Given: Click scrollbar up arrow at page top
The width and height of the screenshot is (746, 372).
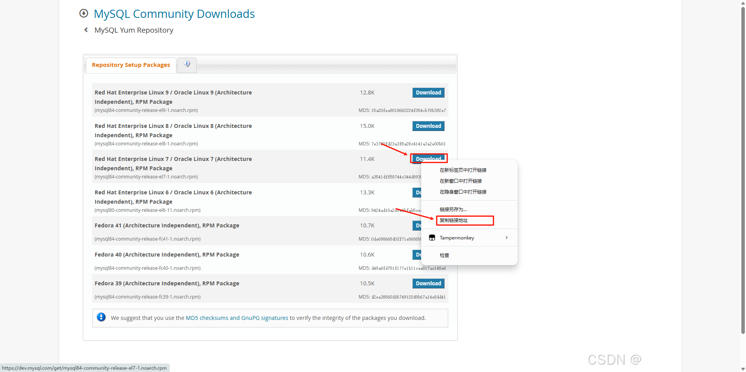Looking at the screenshot, I should [743, 3].
